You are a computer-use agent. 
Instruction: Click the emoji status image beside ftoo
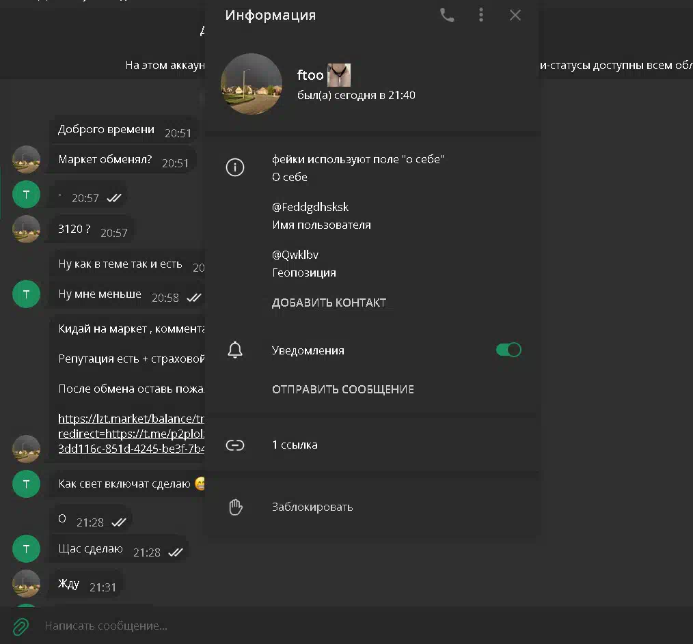(x=338, y=75)
